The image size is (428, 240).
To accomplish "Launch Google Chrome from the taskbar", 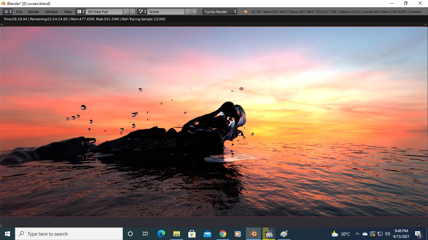I will (222, 234).
